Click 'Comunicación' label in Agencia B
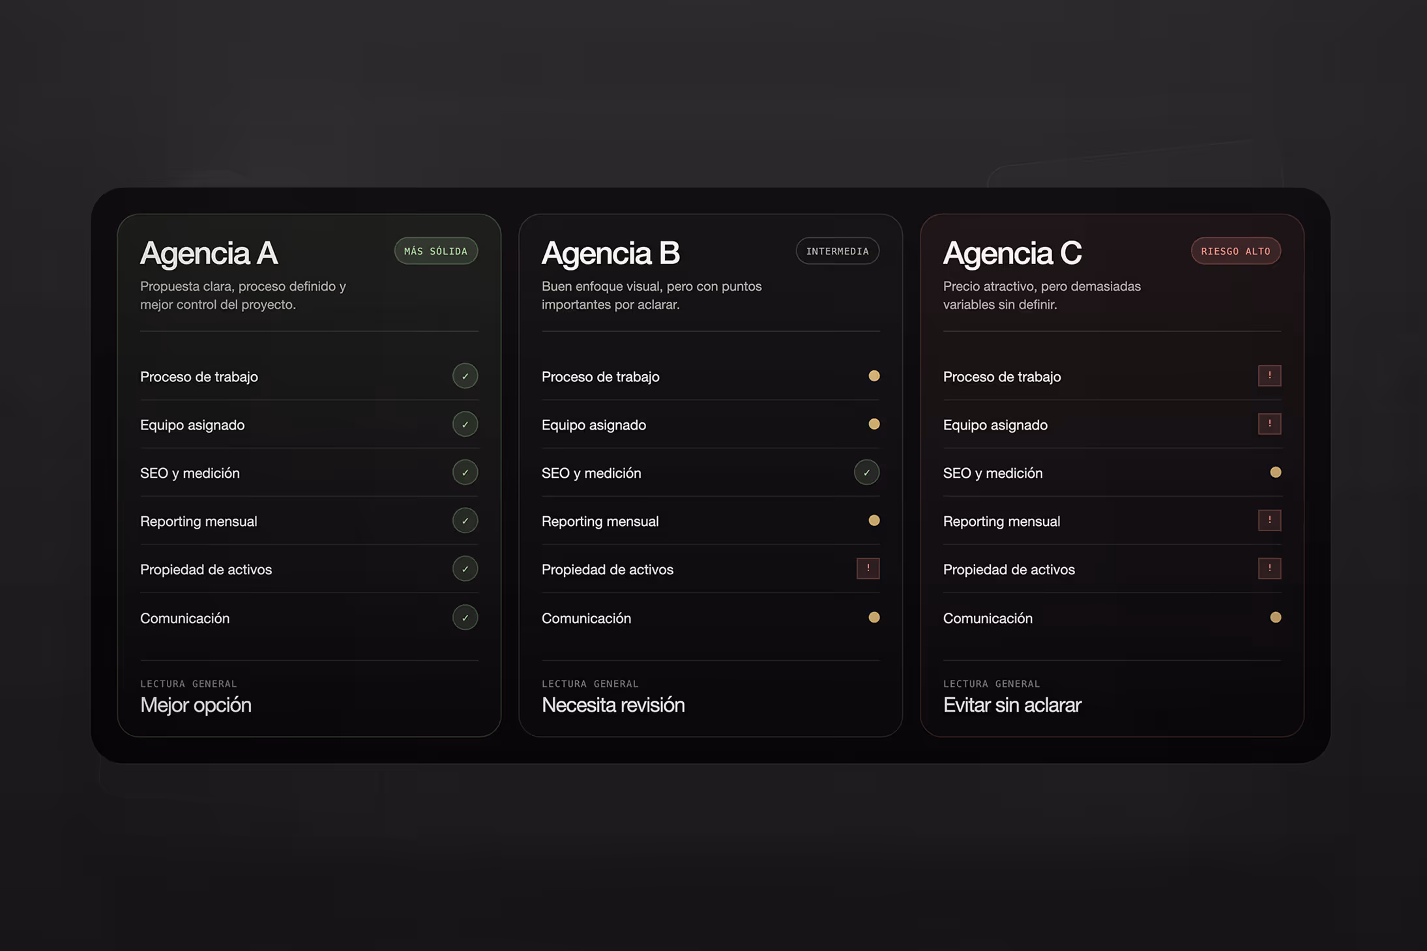The height and width of the screenshot is (951, 1427). pos(586,618)
